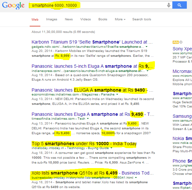192x190 pixels.
Task: Open Xolo lists smartphone Q510s result
Action: (x=92, y=173)
